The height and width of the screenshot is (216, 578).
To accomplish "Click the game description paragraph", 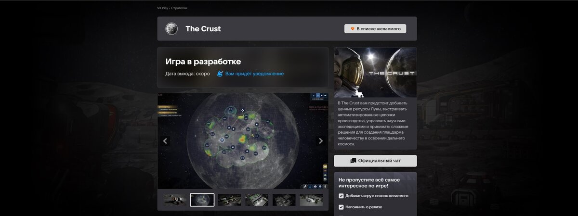I will [373, 124].
